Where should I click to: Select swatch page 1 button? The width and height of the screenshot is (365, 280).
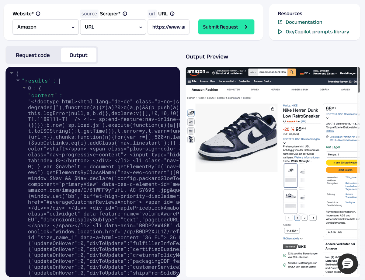coord(297,218)
